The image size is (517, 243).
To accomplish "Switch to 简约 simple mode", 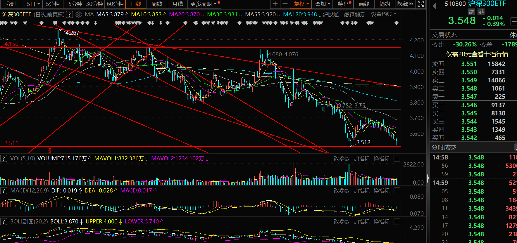I will tap(385, 4).
